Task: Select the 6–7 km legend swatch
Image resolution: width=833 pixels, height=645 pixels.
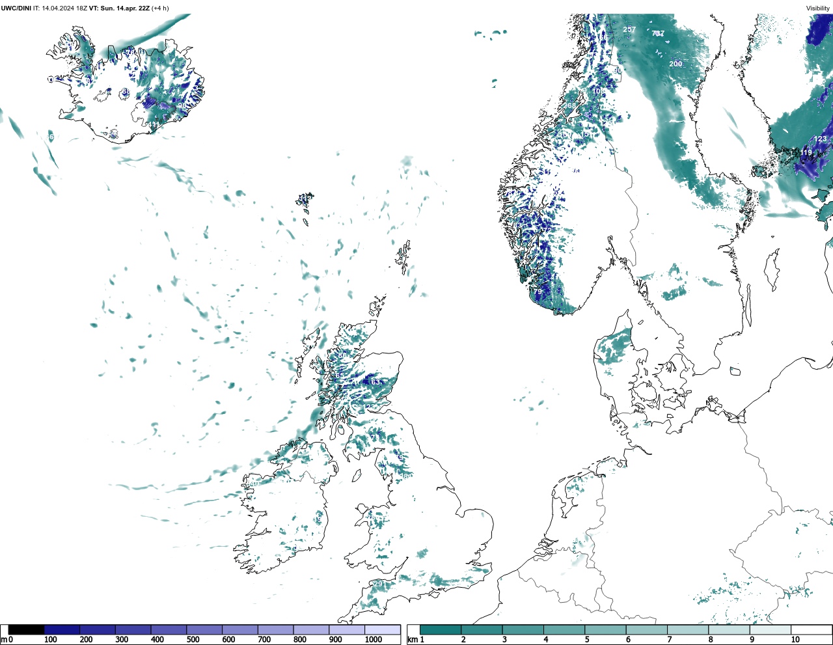Action: click(647, 629)
